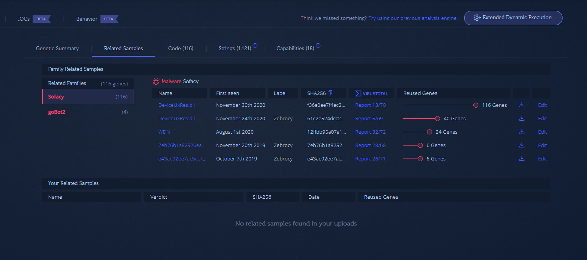Select the goBot2 related family
587x260 pixels.
pyautogui.click(x=57, y=112)
